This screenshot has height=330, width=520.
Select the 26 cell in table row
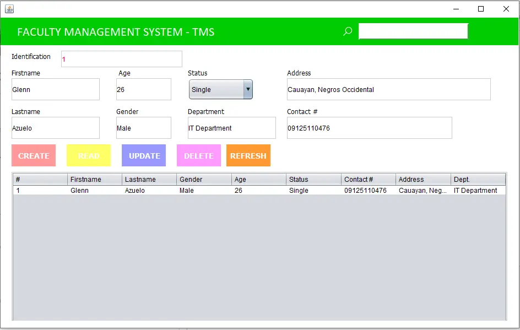pyautogui.click(x=259, y=191)
